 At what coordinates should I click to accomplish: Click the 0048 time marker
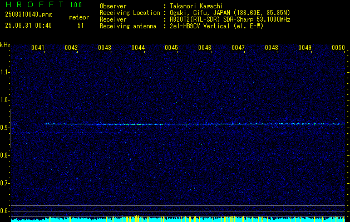[272, 47]
